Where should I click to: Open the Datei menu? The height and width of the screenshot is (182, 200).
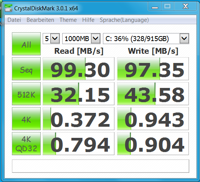14,20
